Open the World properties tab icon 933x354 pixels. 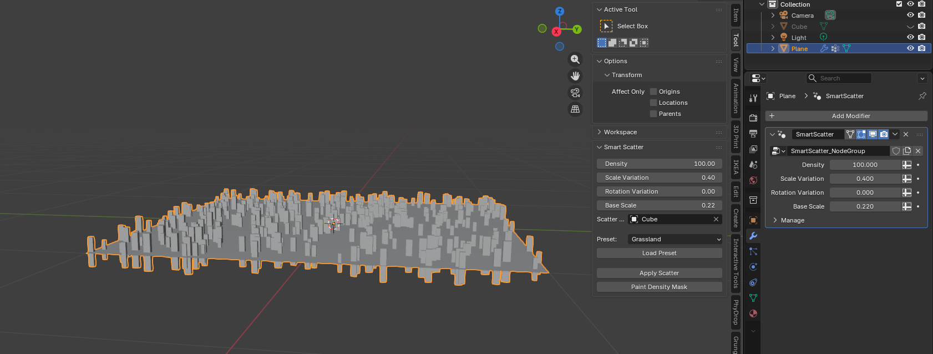753,180
